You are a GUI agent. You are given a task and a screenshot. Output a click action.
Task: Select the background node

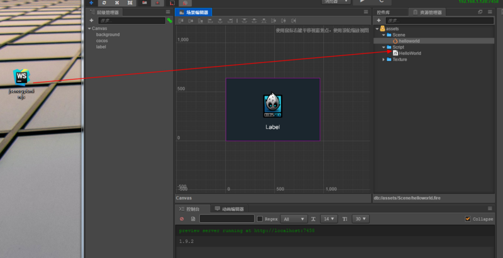[108, 35]
